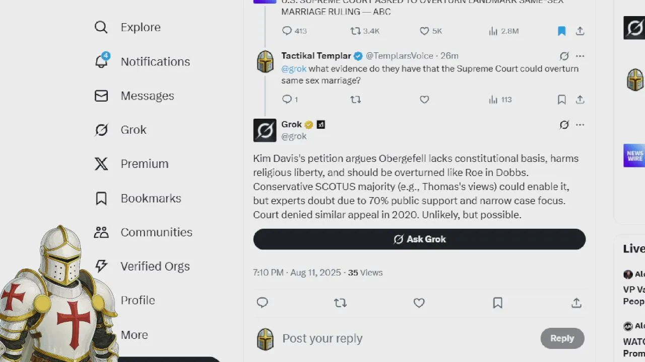Follow the @grok mention link
The width and height of the screenshot is (645, 362).
[294, 69]
